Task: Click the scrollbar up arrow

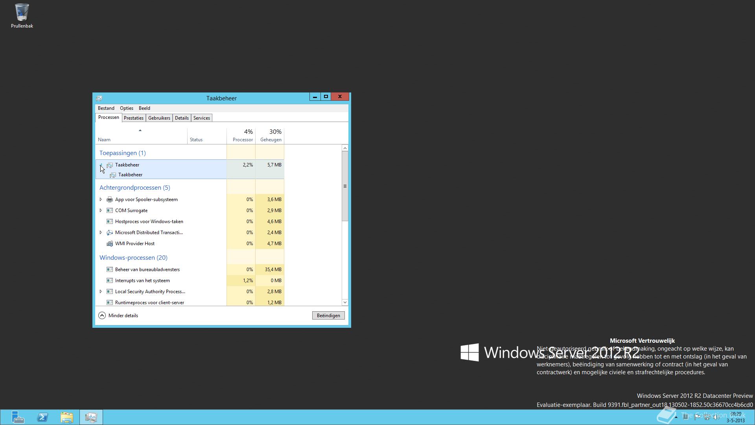Action: click(345, 148)
